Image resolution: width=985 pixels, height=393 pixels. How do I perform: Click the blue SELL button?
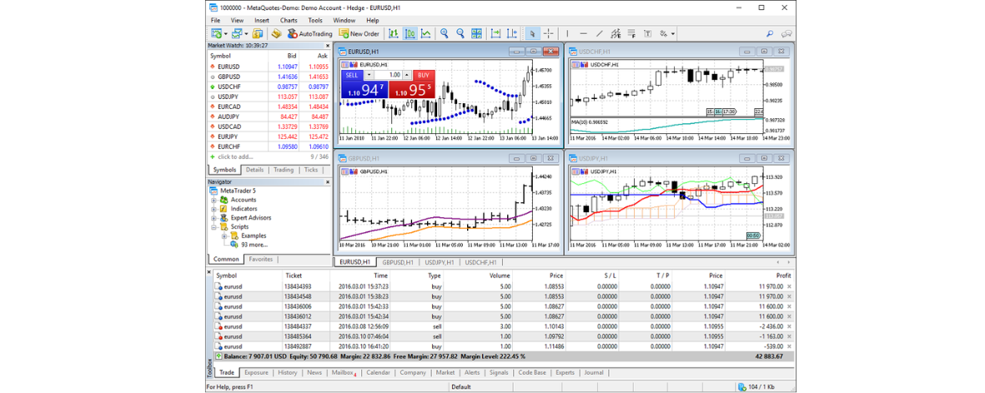(352, 75)
